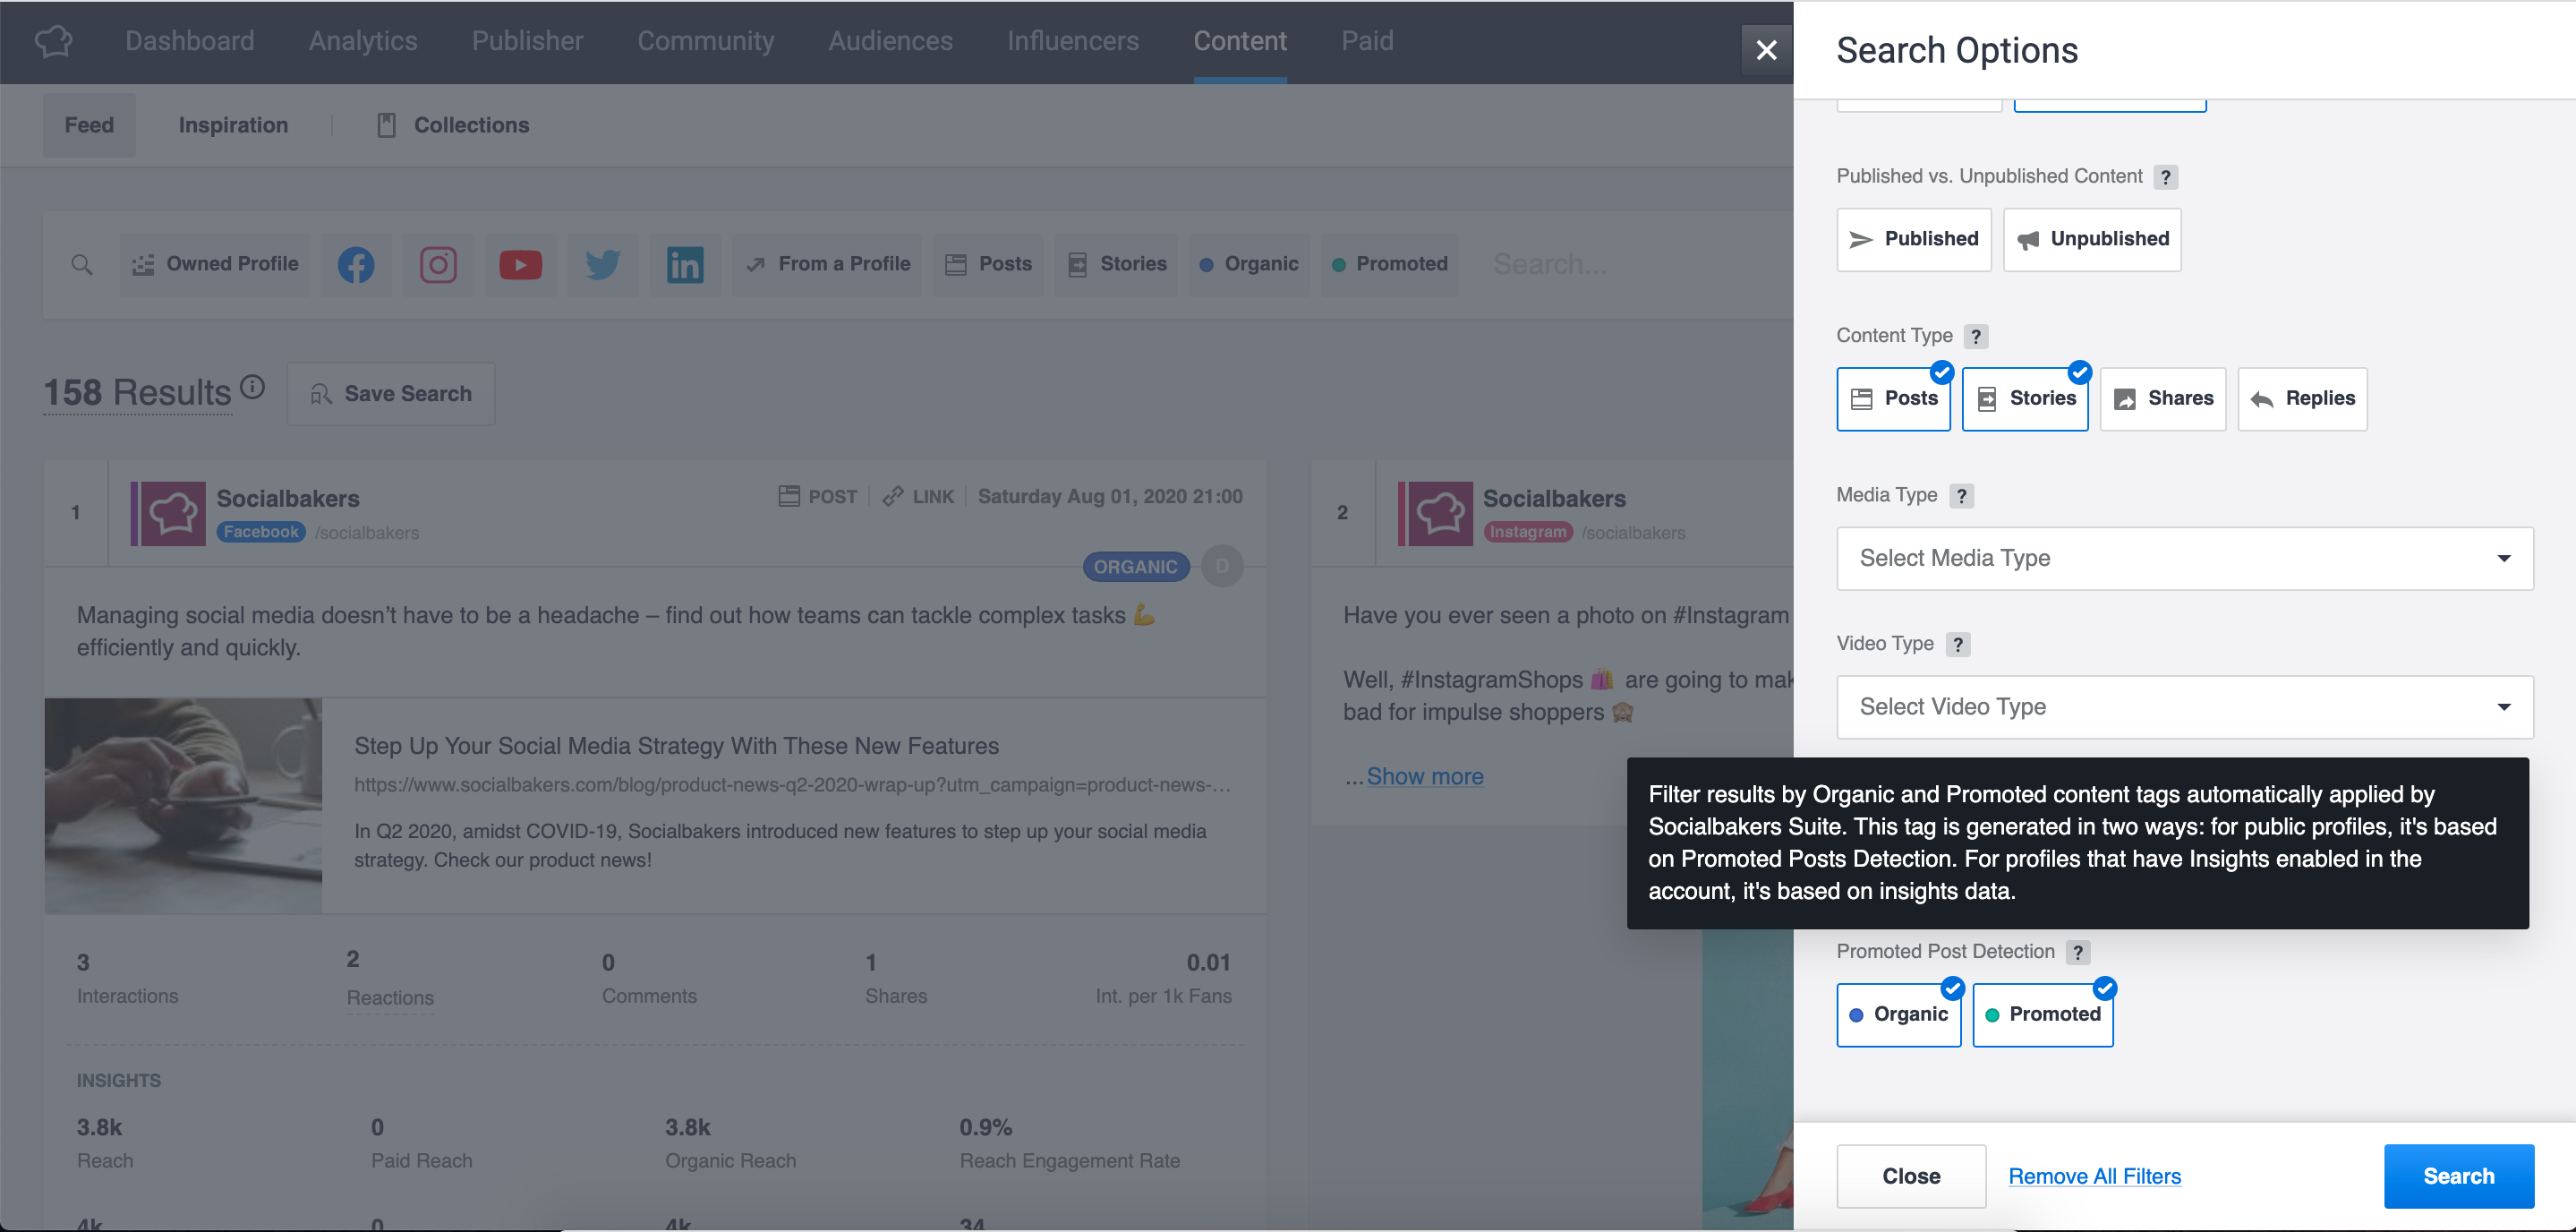Screen dimensions: 2576x1232
Task: Click the Remove All Filters link
Action: pyautogui.click(x=2094, y=1176)
